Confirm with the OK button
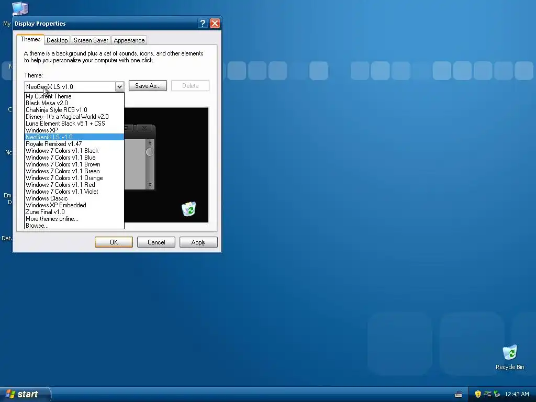Viewport: 536px width, 402px height. [114, 242]
